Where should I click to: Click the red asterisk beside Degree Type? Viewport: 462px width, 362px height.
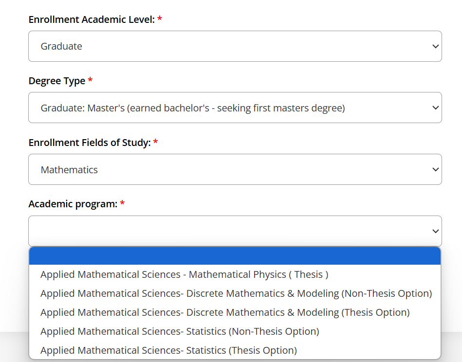90,81
